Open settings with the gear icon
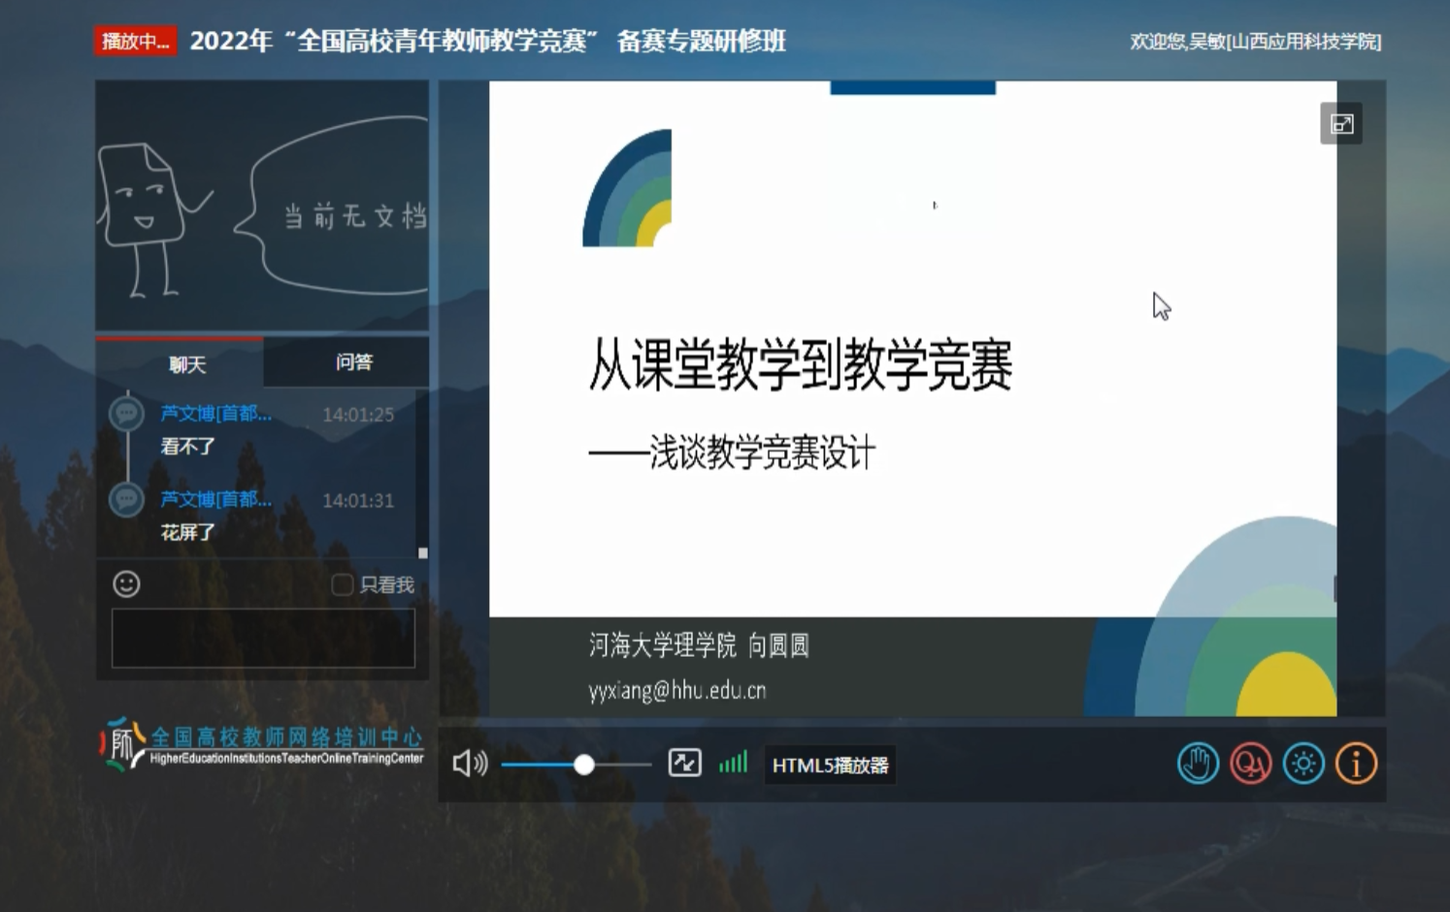 pos(1302,764)
